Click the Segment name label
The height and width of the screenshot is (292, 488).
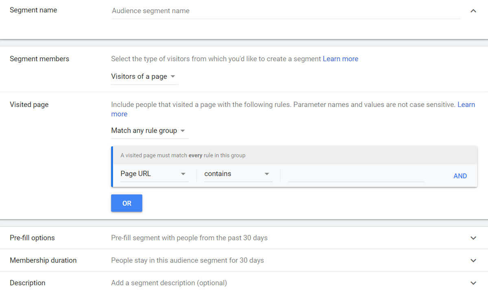tap(33, 10)
